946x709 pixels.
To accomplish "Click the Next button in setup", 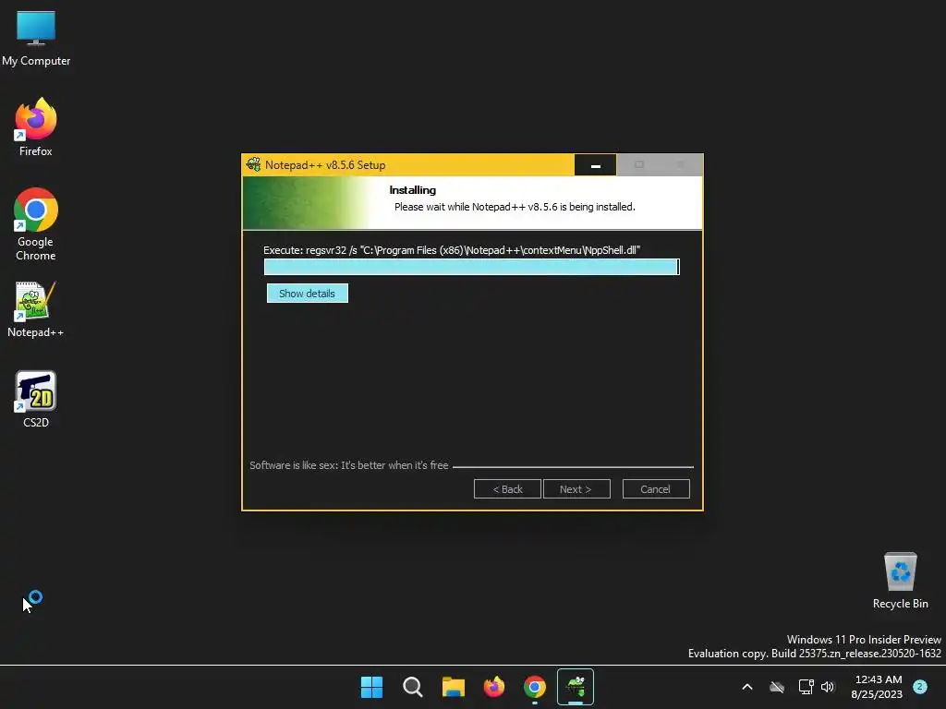I will [576, 489].
